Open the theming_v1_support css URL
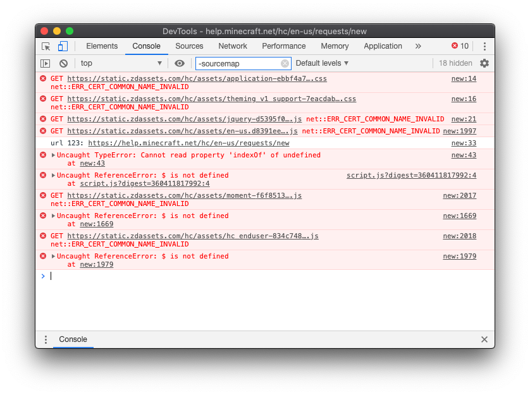This screenshot has width=530, height=395. [x=212, y=99]
